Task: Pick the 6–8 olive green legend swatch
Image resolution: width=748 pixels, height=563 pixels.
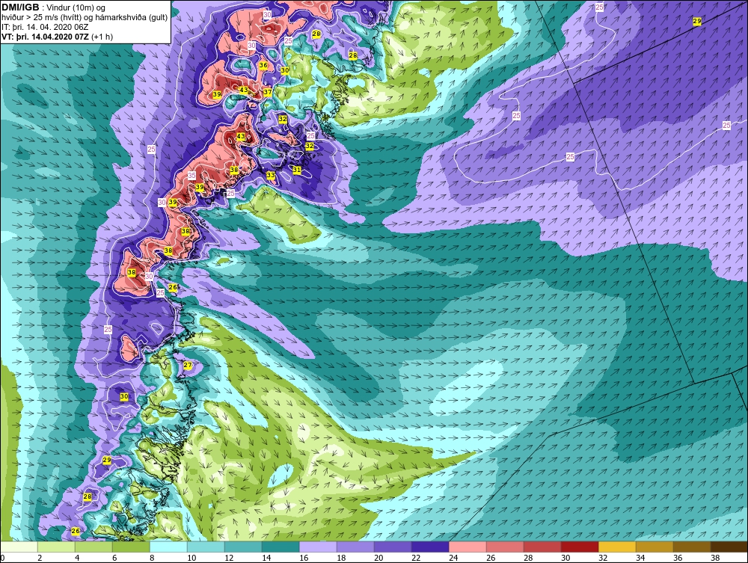Action: tap(131, 547)
